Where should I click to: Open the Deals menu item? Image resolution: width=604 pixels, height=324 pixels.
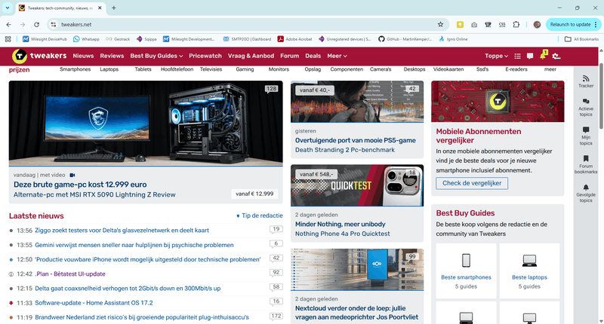(313, 56)
